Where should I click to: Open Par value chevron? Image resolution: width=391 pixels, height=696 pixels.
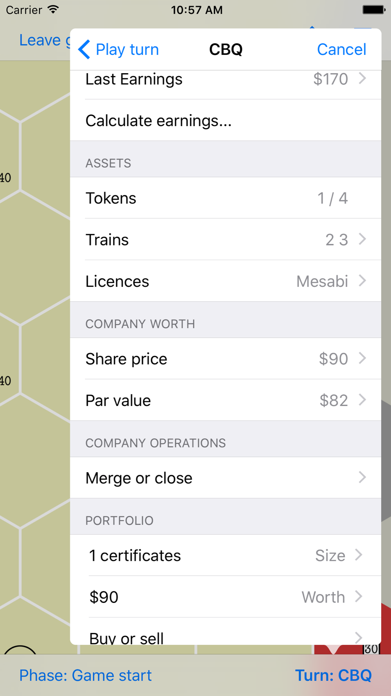tap(362, 400)
